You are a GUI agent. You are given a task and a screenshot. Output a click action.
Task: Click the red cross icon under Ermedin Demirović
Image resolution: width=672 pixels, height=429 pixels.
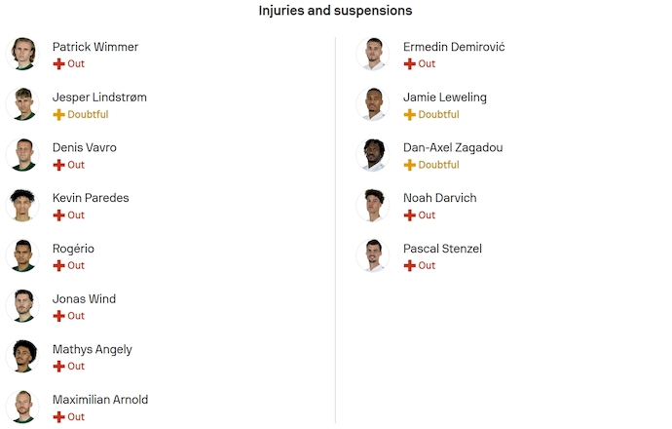[409, 63]
